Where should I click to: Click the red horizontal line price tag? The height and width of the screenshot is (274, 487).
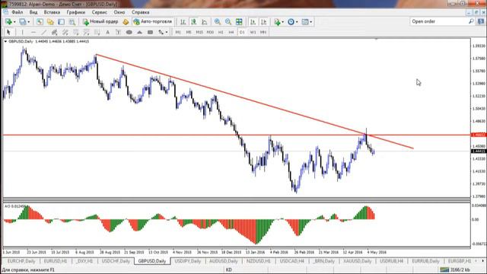click(x=479, y=135)
